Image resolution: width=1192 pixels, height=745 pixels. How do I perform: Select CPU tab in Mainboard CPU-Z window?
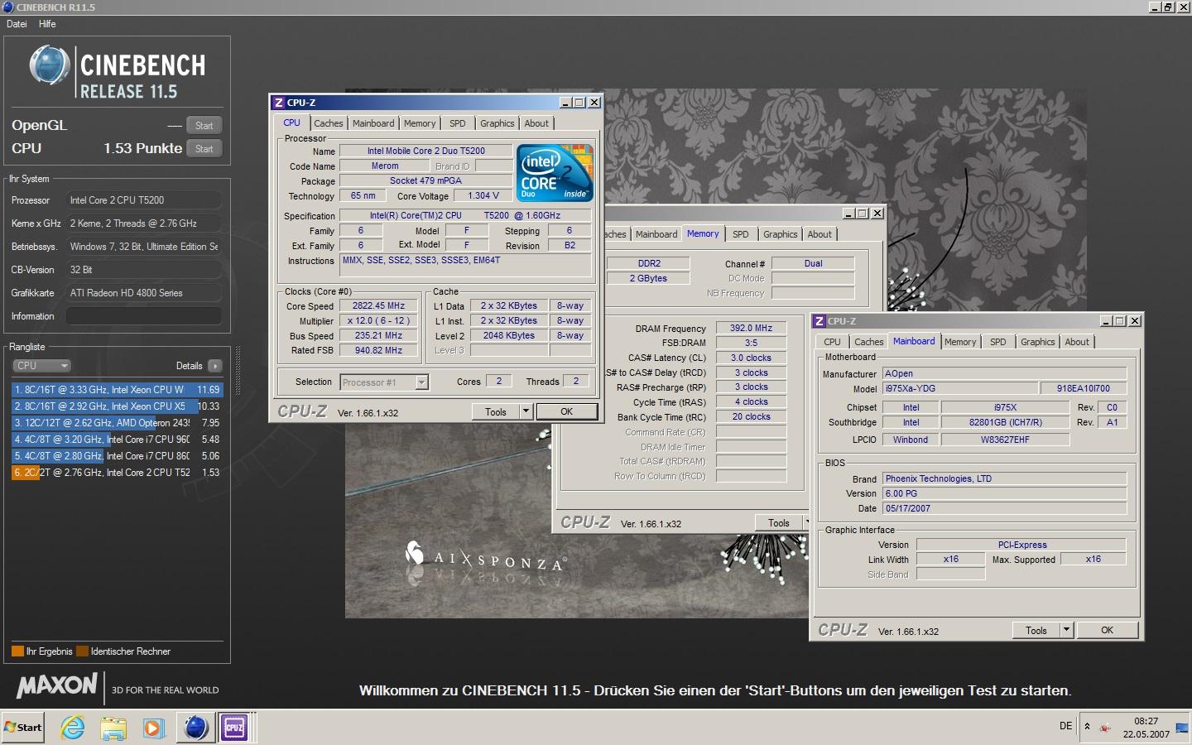pos(832,342)
